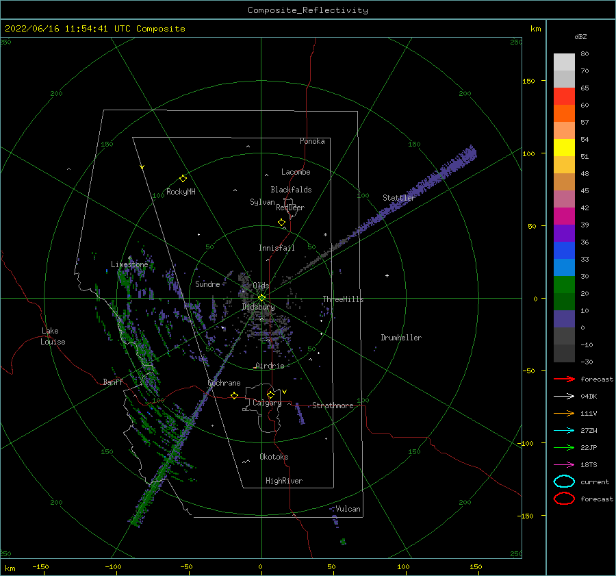Click the dBZ legend heading

[580, 36]
